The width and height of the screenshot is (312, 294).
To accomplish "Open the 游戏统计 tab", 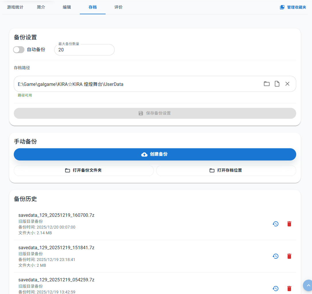I will 15,7.
